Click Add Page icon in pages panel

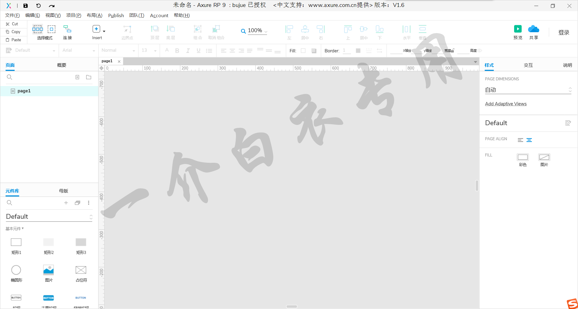pos(77,77)
